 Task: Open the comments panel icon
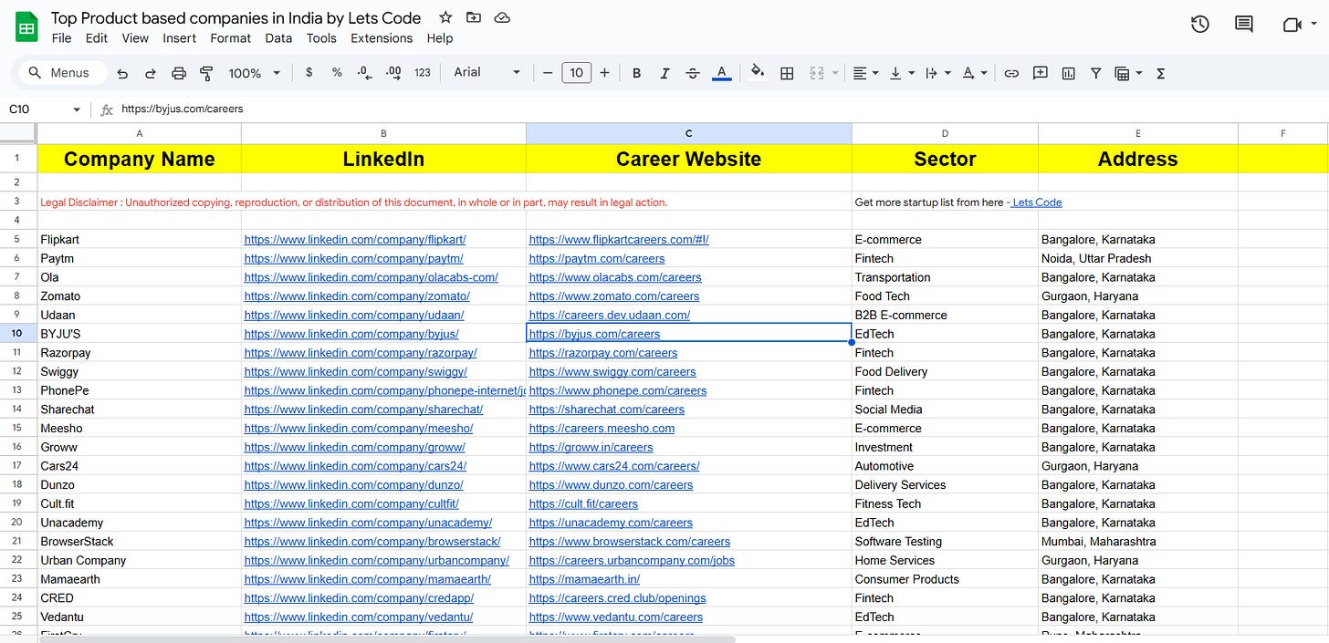tap(1244, 25)
